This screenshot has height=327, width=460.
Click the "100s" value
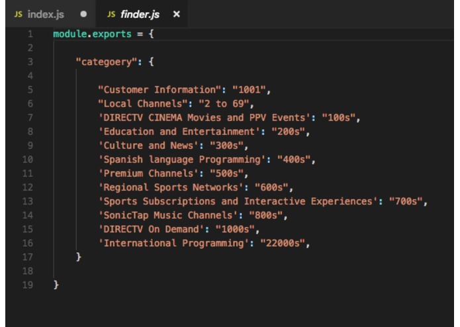pos(339,118)
